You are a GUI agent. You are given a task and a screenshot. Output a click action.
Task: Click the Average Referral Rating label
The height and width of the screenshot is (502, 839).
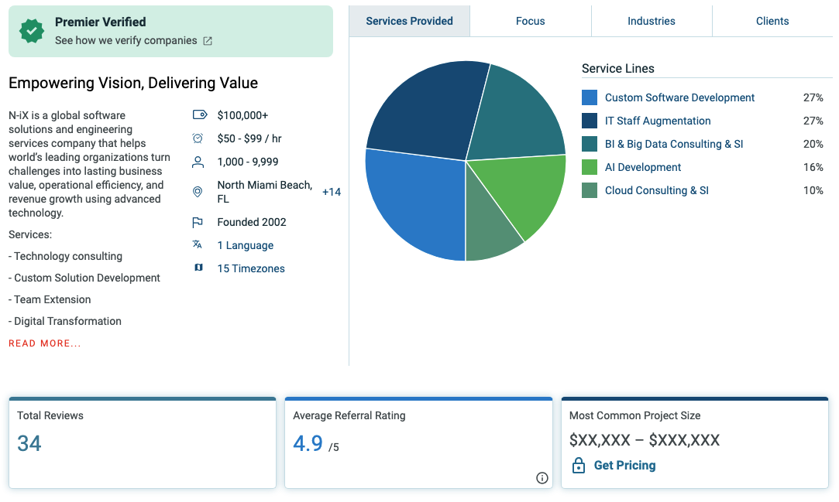tap(349, 415)
